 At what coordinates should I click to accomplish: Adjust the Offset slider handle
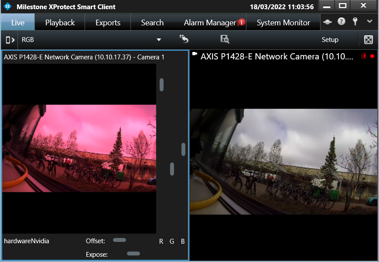(x=120, y=240)
